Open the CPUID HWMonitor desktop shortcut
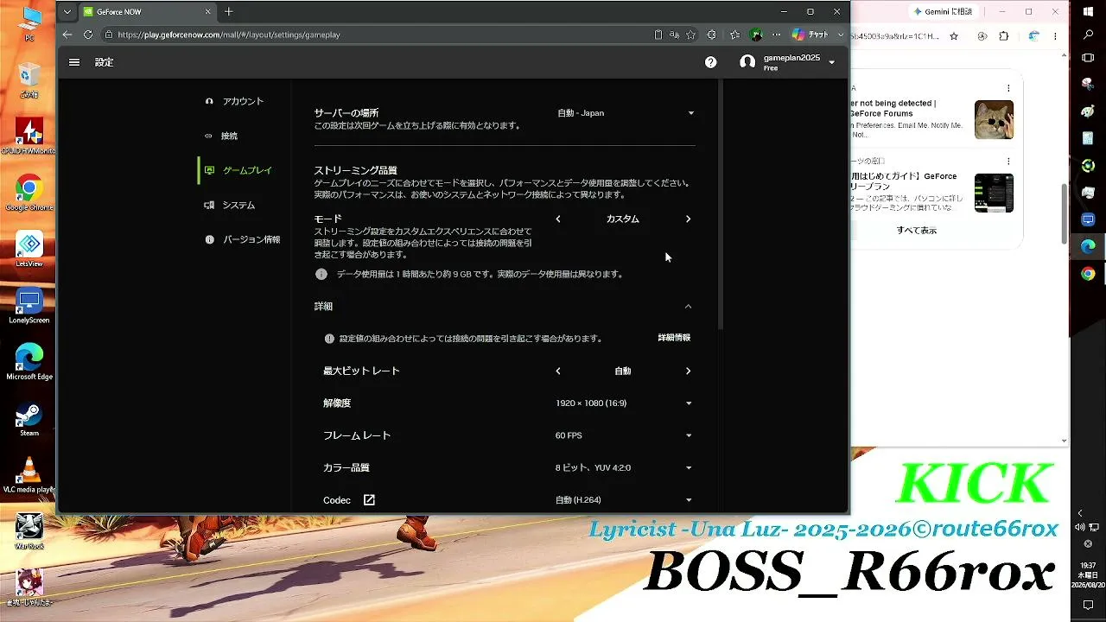 click(29, 136)
